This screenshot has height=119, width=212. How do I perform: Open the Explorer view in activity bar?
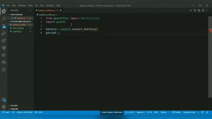[4, 11]
